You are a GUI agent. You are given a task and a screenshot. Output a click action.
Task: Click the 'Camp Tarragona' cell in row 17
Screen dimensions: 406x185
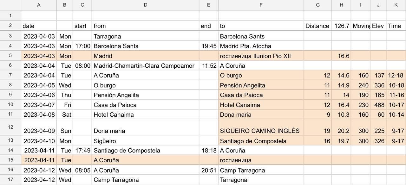coord(145,180)
